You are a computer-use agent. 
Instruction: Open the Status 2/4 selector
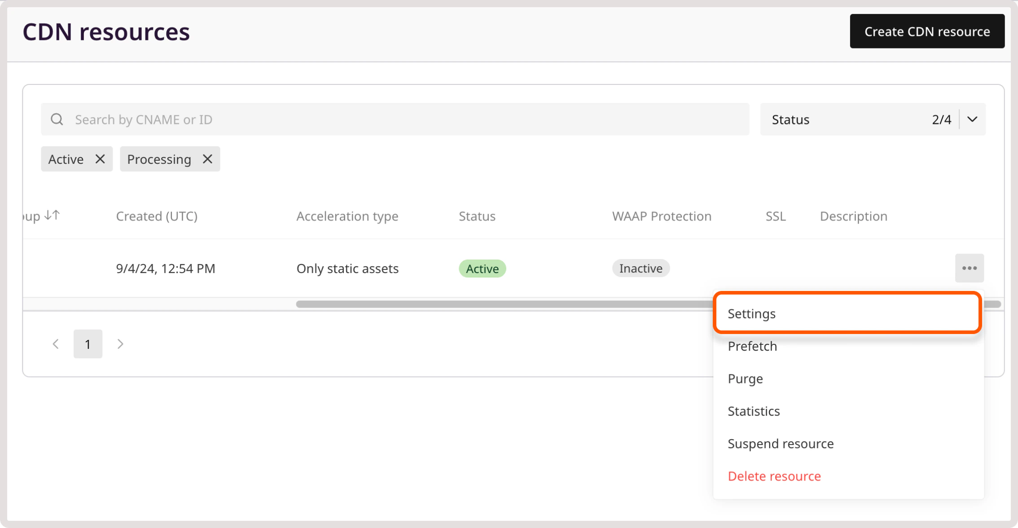[873, 119]
